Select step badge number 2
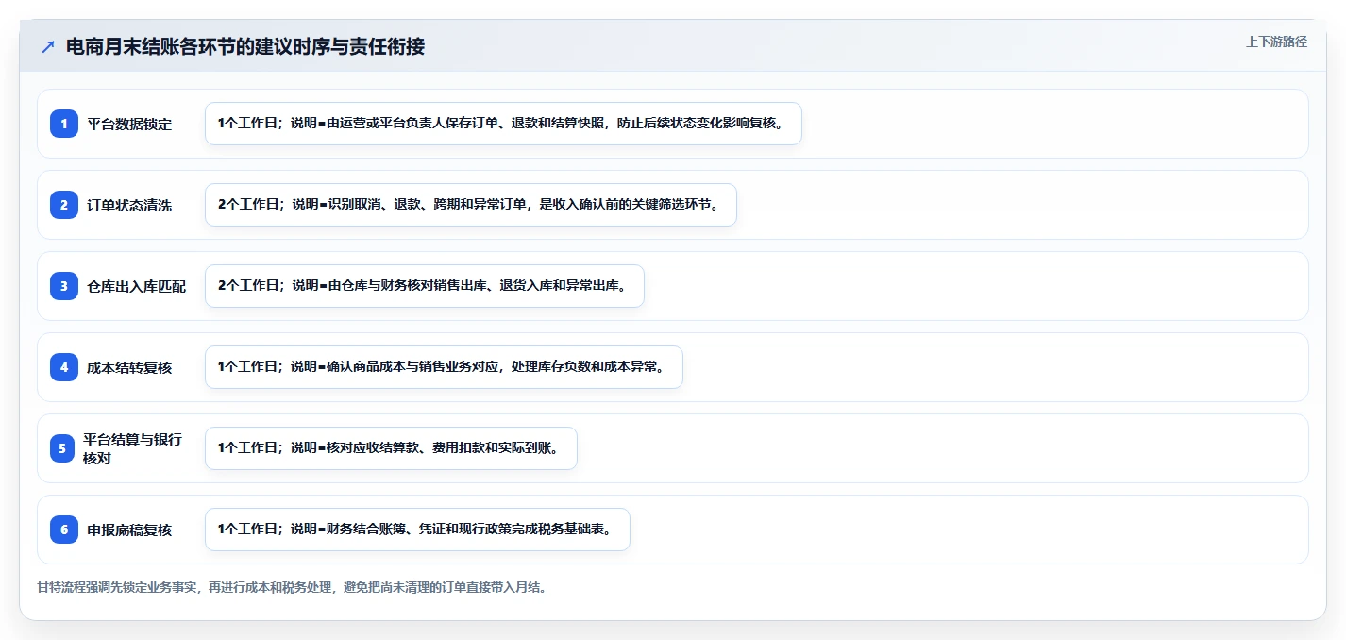Image resolution: width=1346 pixels, height=640 pixels. 64,205
